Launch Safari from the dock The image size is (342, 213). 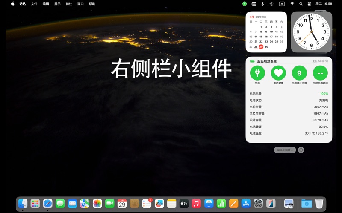click(47, 204)
